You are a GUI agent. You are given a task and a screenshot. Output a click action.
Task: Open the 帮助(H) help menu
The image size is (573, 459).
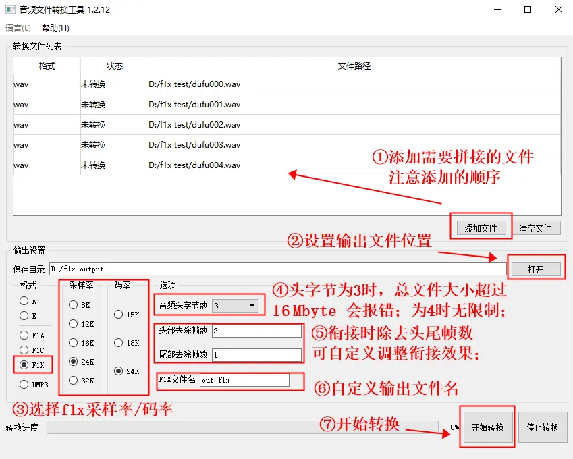pyautogui.click(x=55, y=28)
